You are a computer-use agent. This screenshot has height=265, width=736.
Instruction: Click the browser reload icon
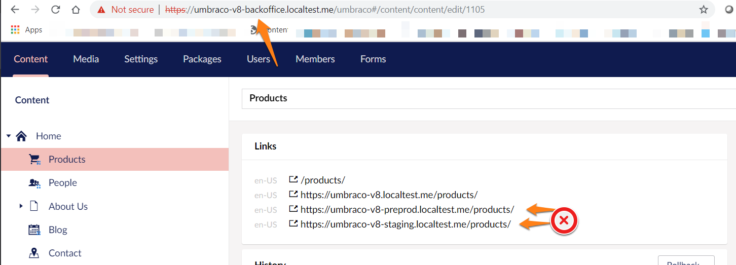(x=56, y=10)
